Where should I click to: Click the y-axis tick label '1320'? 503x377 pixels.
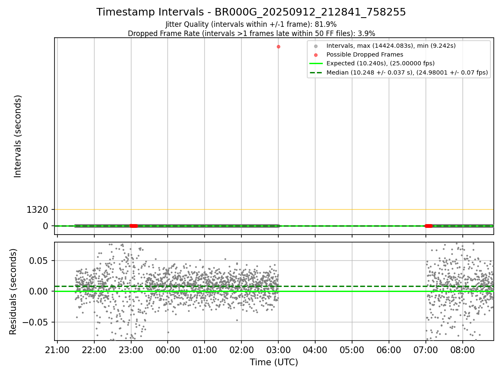[37, 209]
